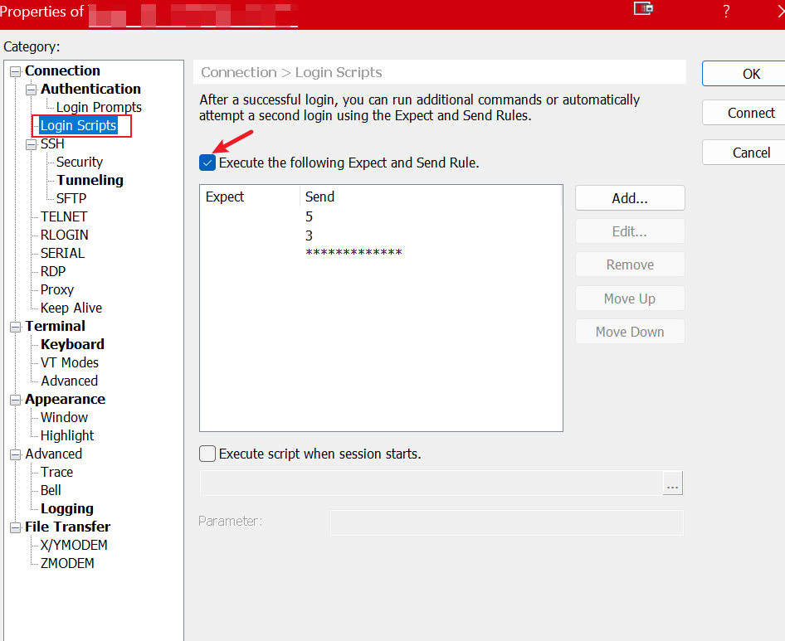Open the Keyboard terminal settings
This screenshot has height=641, width=785.
point(72,344)
